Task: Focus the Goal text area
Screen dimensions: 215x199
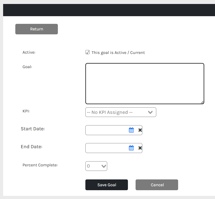Action: pos(145,83)
